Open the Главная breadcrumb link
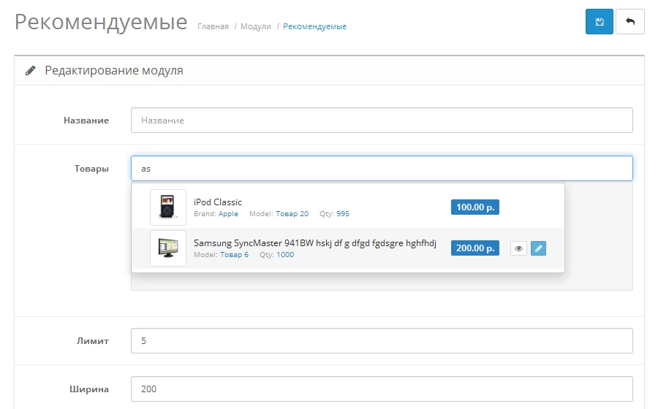The height and width of the screenshot is (409, 658). click(213, 26)
